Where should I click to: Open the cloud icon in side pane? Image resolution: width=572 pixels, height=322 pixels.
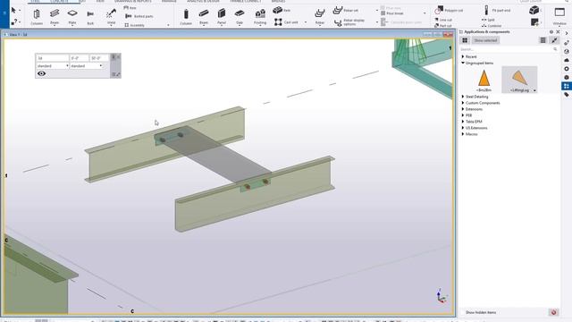566,60
